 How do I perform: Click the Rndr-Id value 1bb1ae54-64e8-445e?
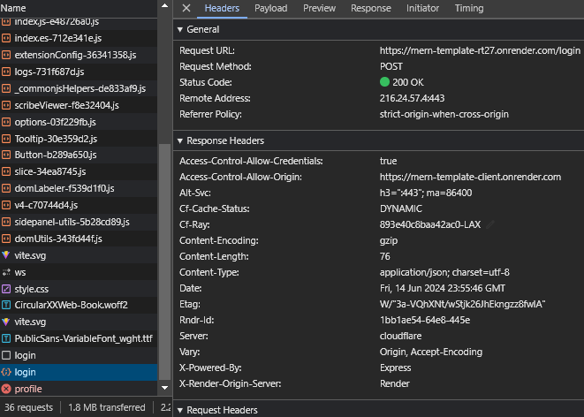point(425,320)
